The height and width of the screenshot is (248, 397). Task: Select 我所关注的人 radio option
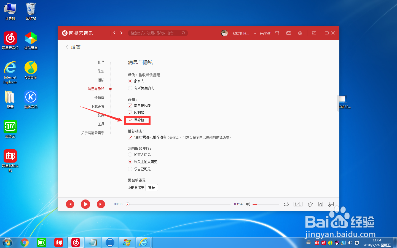point(130,88)
